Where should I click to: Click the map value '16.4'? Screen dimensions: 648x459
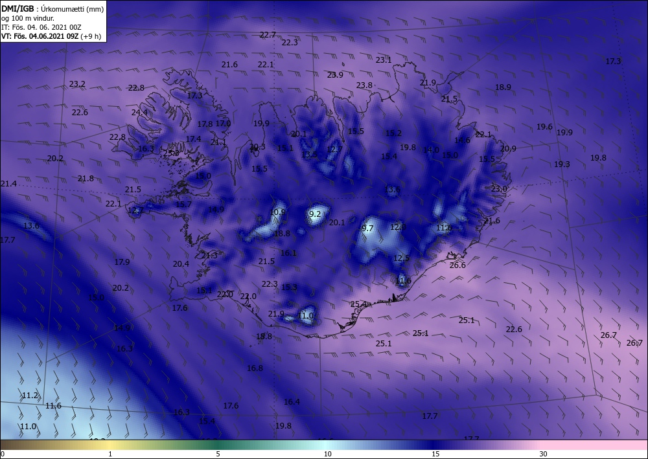coord(292,401)
